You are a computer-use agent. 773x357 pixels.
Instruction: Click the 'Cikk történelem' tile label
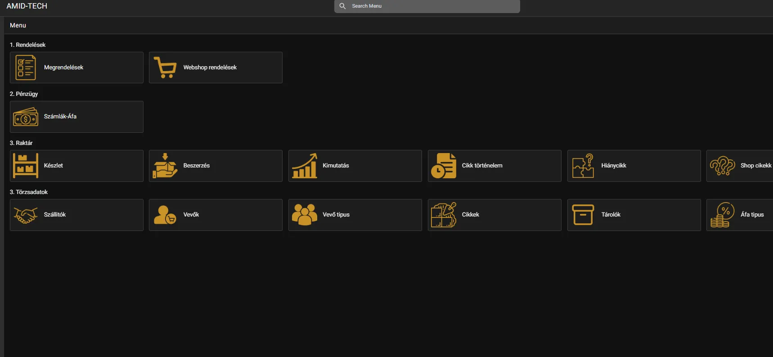coord(482,166)
